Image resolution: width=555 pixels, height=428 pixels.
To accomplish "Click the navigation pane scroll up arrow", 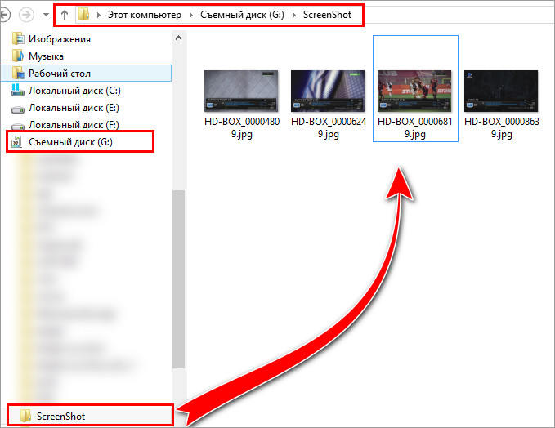I will (x=179, y=38).
